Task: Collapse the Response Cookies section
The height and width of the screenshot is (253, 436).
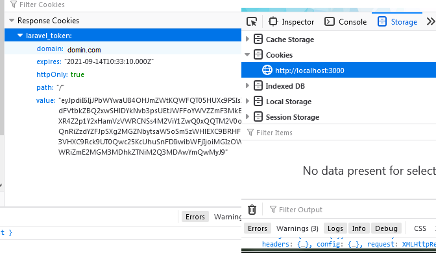Action: [x=12, y=21]
